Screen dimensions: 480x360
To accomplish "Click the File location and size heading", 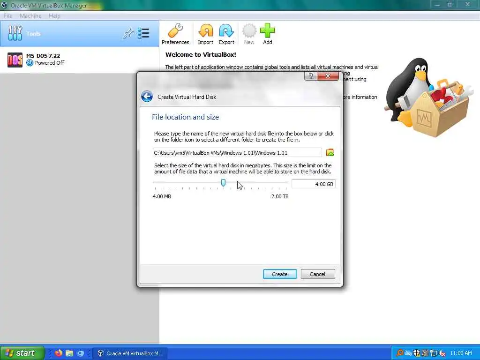I will pos(185,117).
